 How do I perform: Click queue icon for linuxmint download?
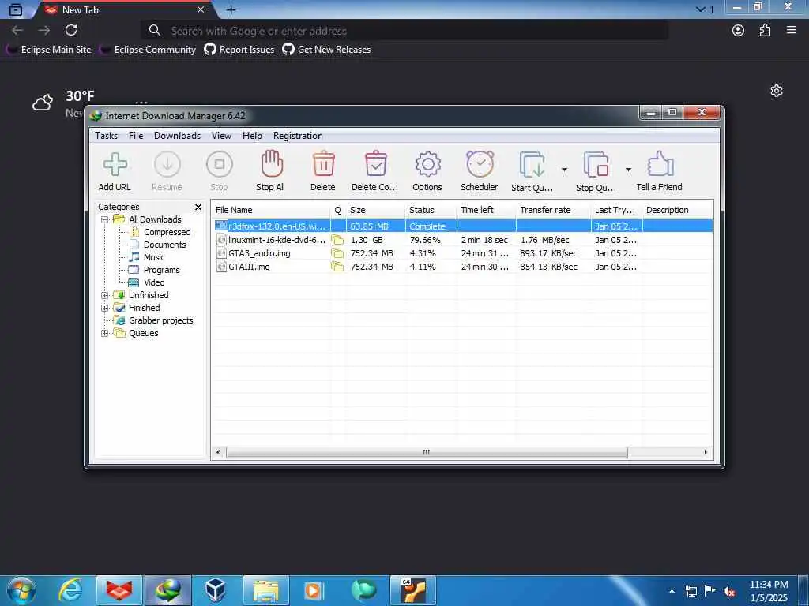[x=337, y=240]
